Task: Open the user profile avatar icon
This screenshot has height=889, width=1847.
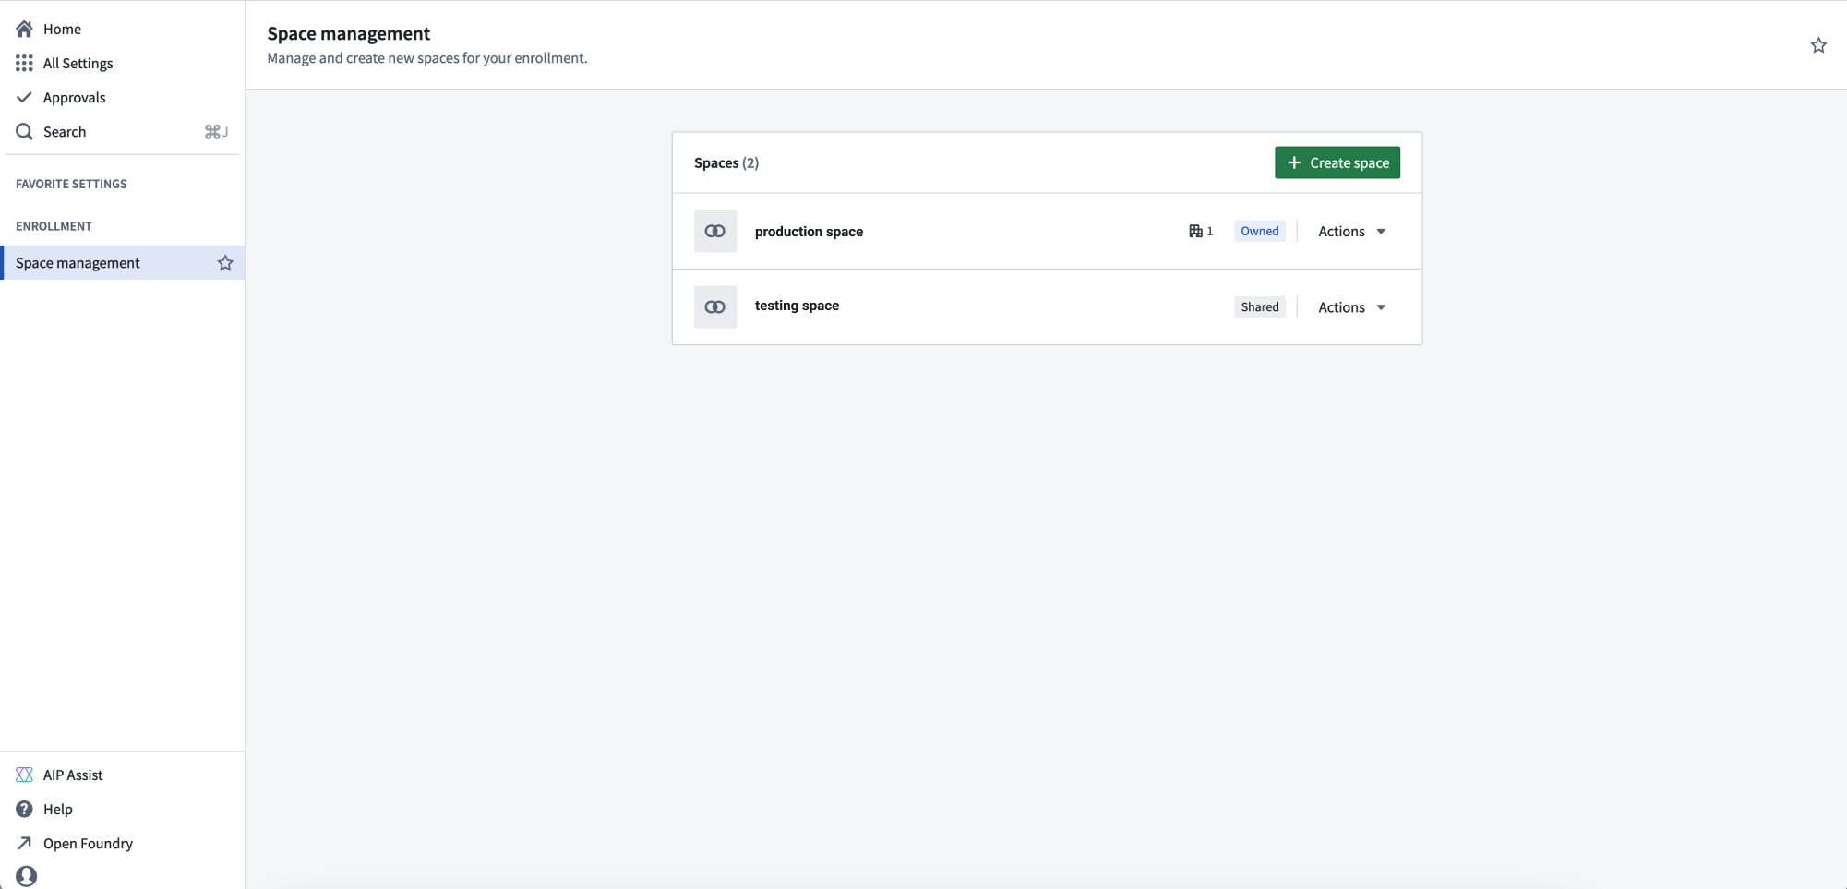Action: pyautogui.click(x=26, y=876)
